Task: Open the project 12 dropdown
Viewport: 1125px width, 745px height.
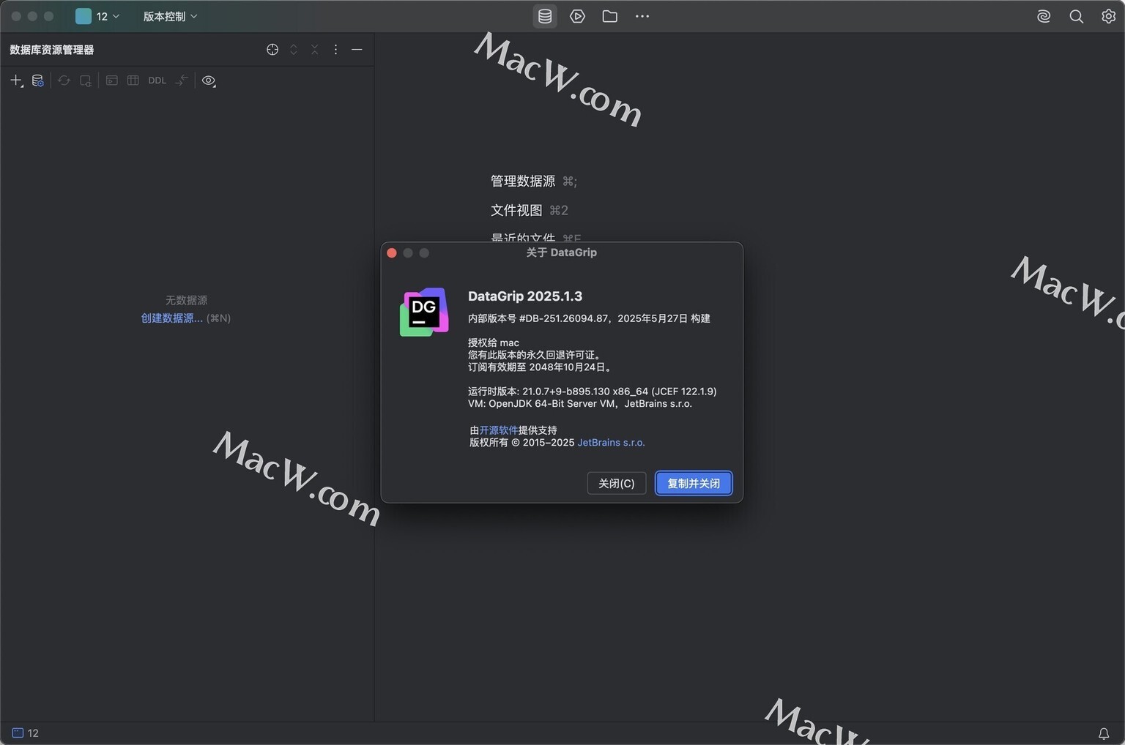Action: click(x=97, y=16)
